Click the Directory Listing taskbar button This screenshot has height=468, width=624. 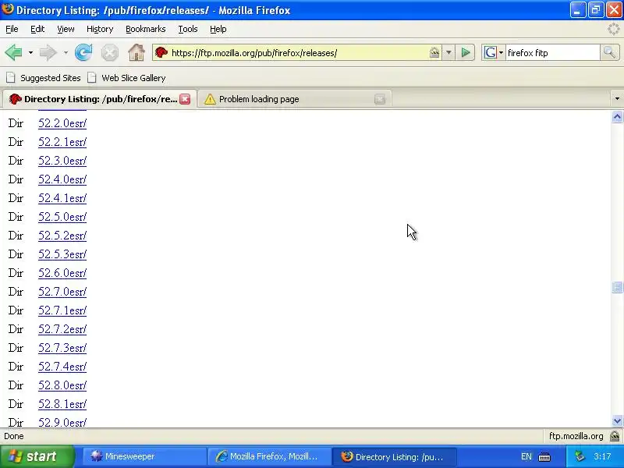[x=394, y=456]
